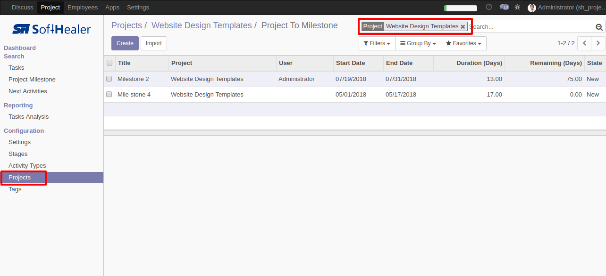This screenshot has width=606, height=276.
Task: Sort by the End Date column
Action: [x=408, y=63]
